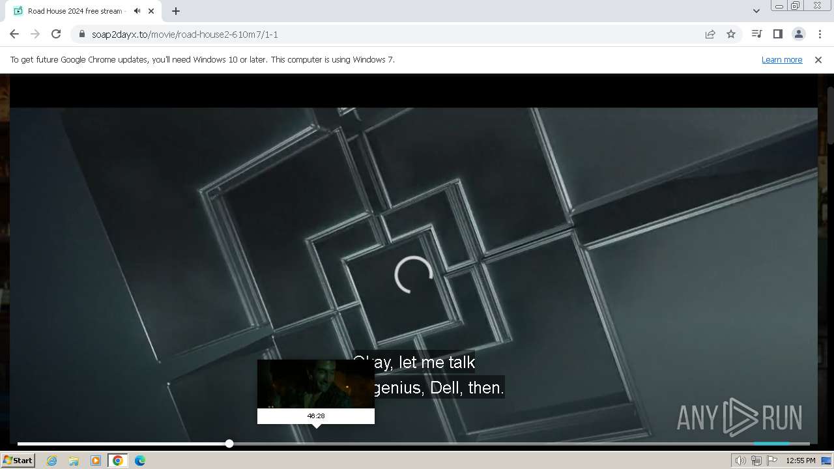Go back to the previous page

(x=14, y=34)
